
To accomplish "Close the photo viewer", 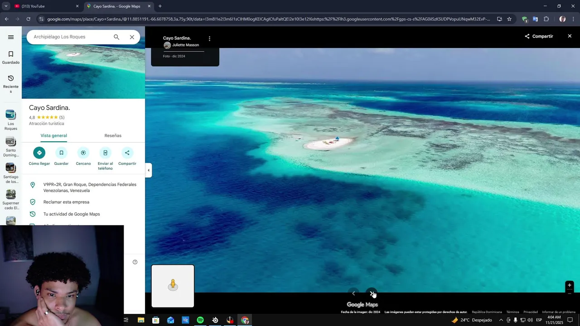I will click(570, 36).
